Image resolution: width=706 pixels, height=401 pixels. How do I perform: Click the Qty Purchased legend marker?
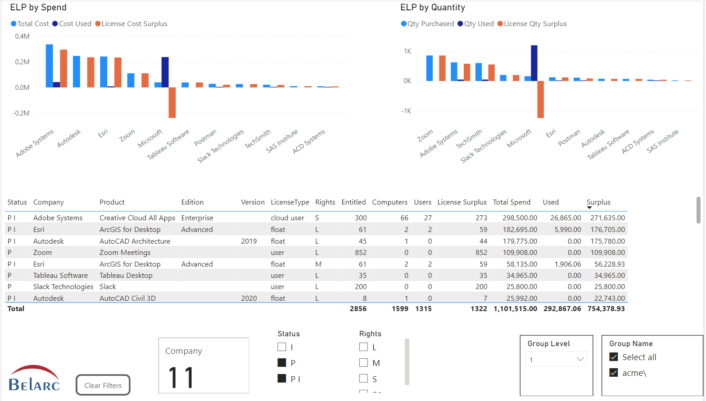404,24
